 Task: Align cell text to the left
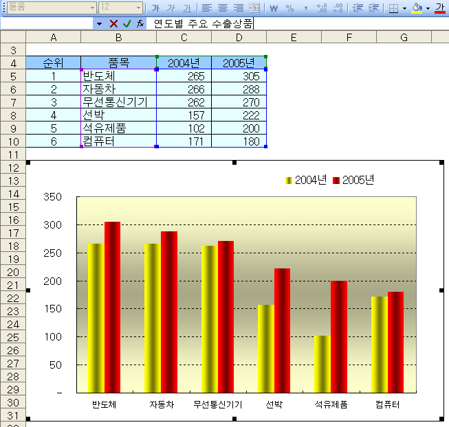click(207, 8)
